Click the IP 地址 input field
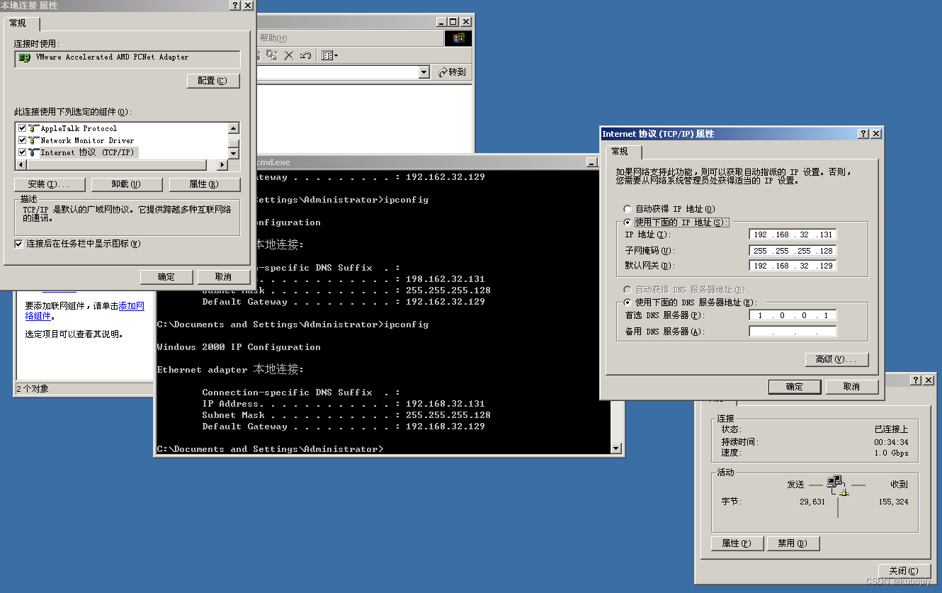Image resolution: width=942 pixels, height=593 pixels. (793, 235)
